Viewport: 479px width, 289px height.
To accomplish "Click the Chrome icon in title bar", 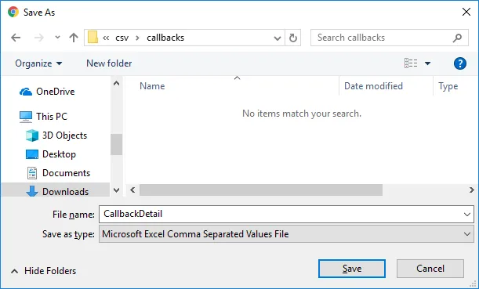I will [13, 13].
